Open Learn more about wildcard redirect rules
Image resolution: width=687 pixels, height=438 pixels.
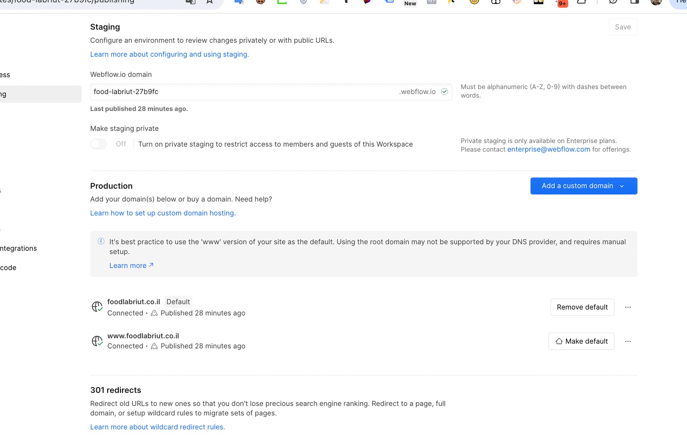157,427
